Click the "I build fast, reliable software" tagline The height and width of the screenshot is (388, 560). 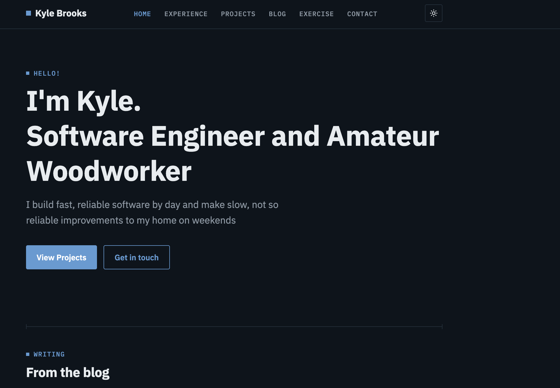(x=152, y=212)
